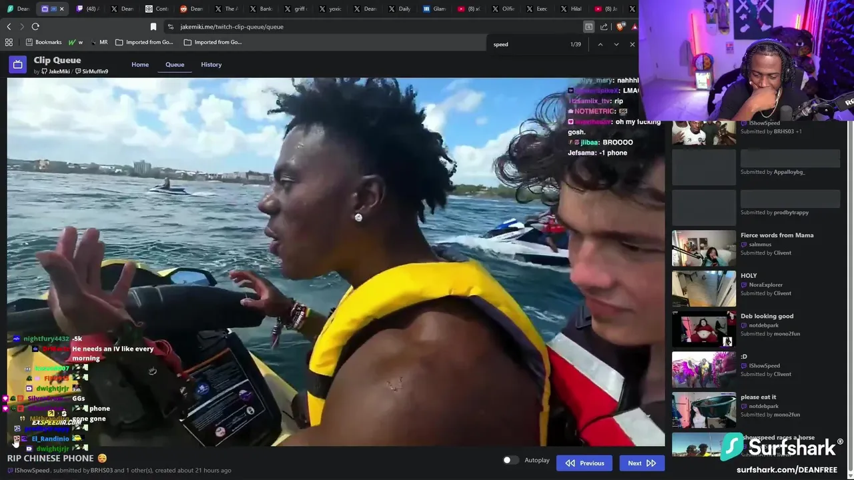Open the green W bookmark

tap(75, 42)
